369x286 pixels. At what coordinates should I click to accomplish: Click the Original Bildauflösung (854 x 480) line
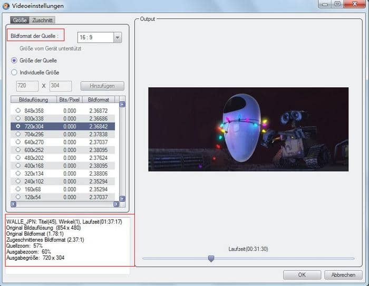44,228
